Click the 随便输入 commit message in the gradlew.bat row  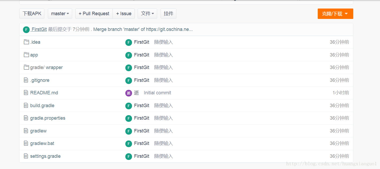164,143
